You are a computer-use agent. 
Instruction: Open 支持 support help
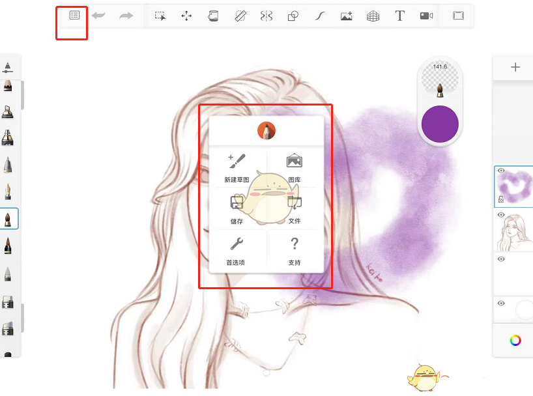click(295, 251)
